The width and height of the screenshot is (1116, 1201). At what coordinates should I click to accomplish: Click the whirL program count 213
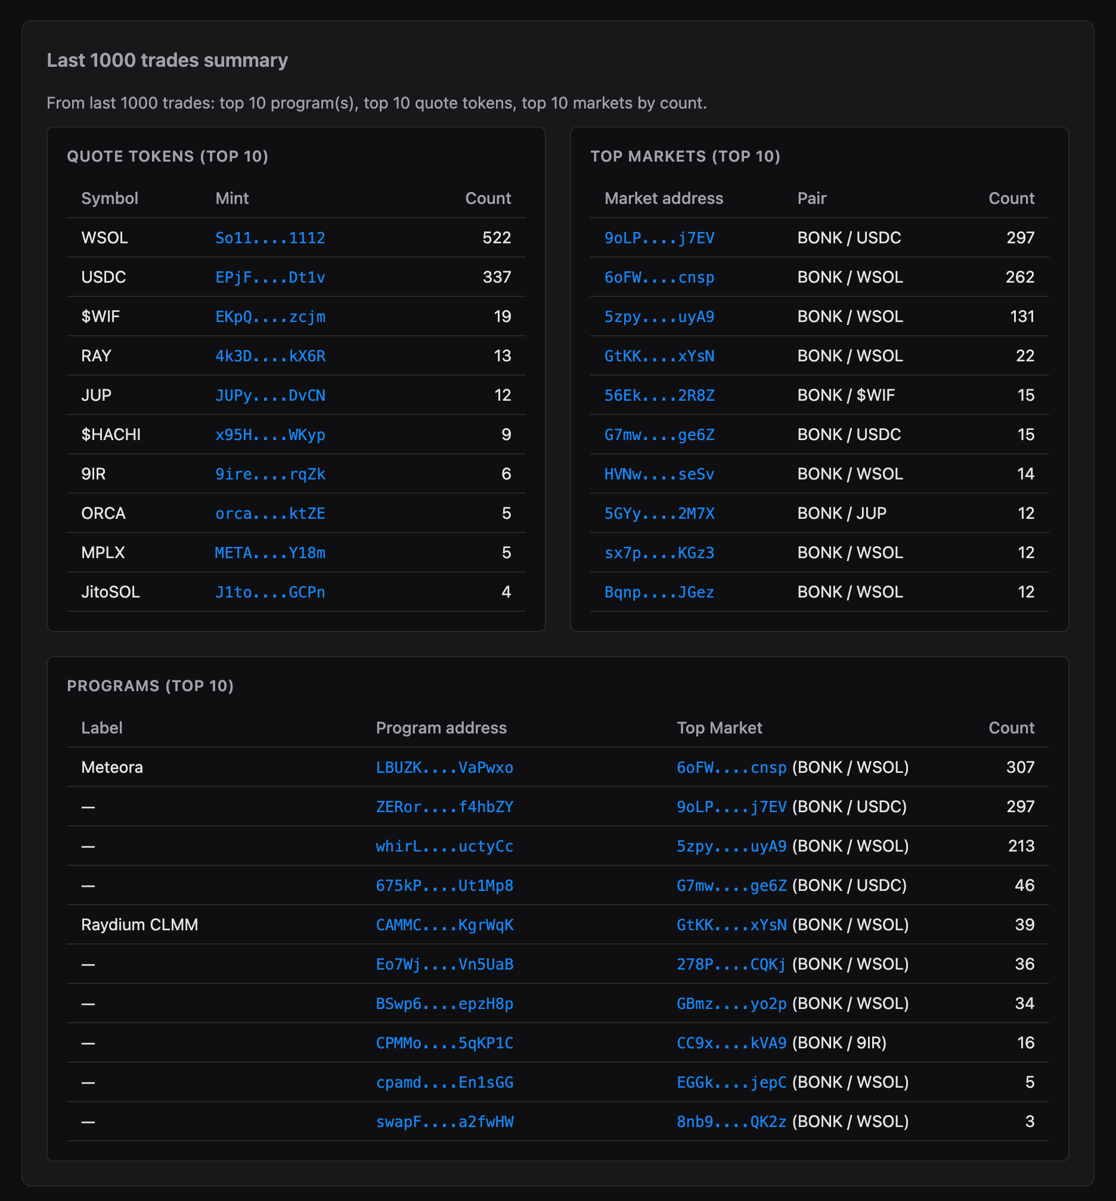1021,846
